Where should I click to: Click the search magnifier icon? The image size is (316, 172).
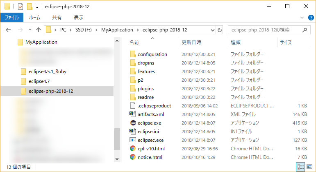coord(305,30)
